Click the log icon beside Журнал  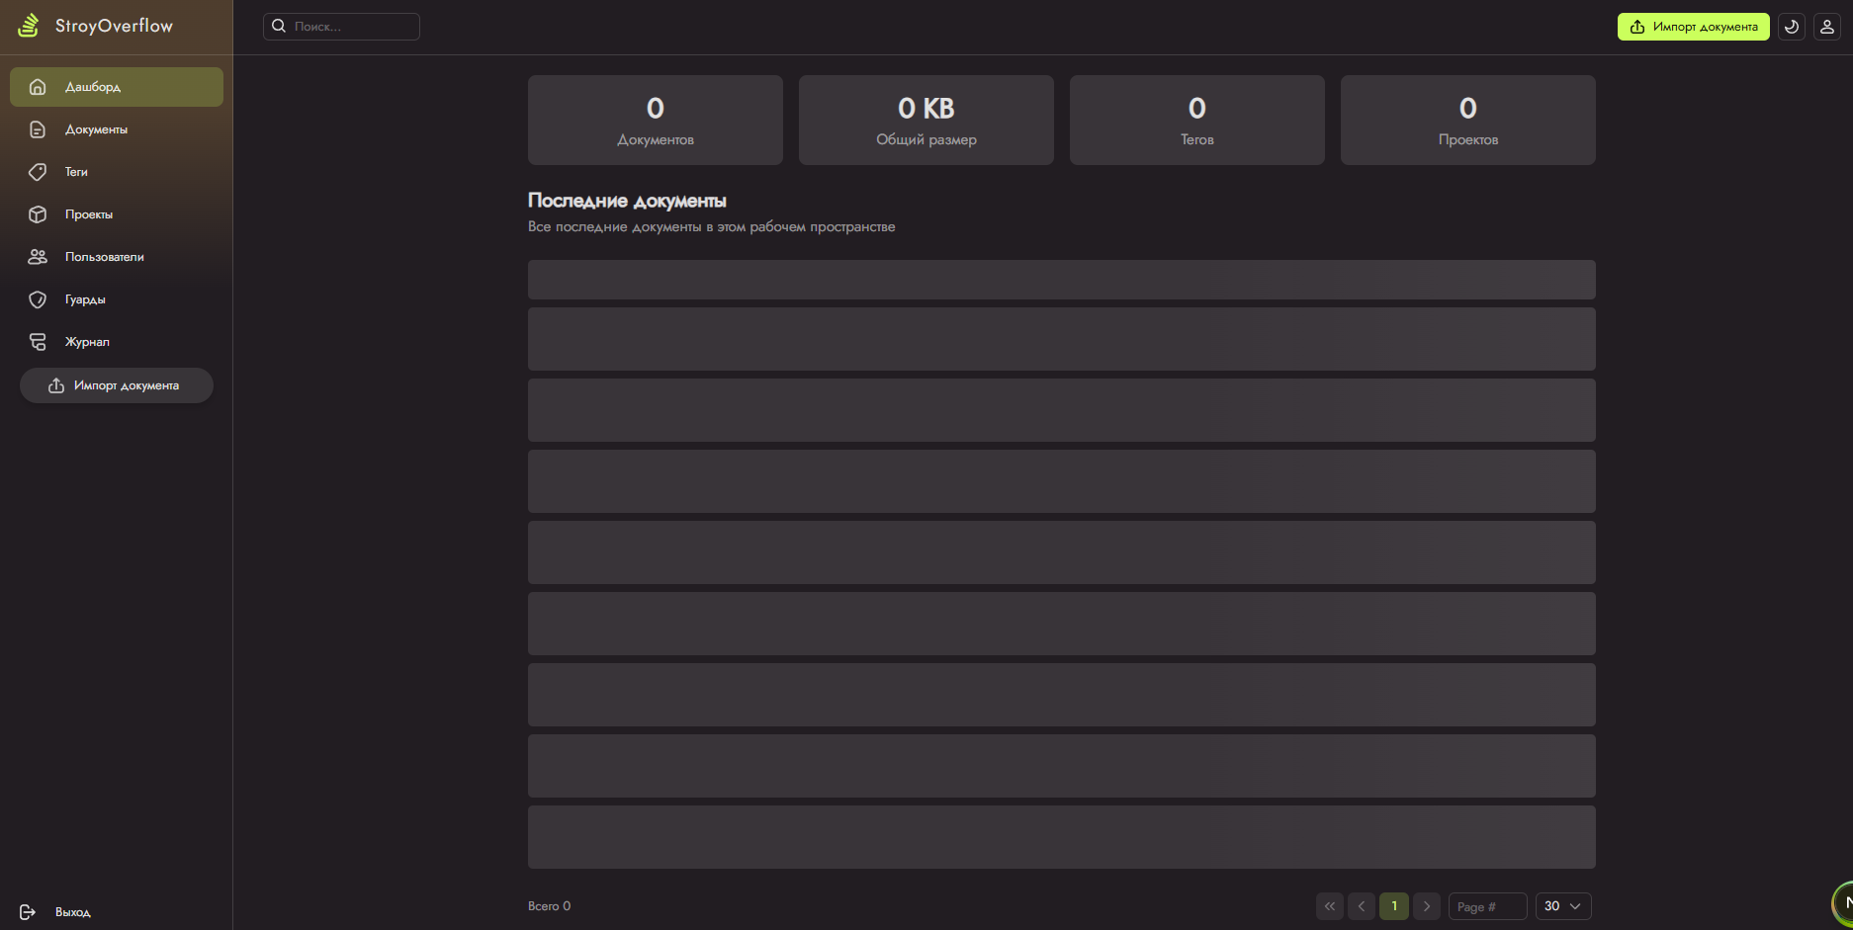tap(38, 342)
